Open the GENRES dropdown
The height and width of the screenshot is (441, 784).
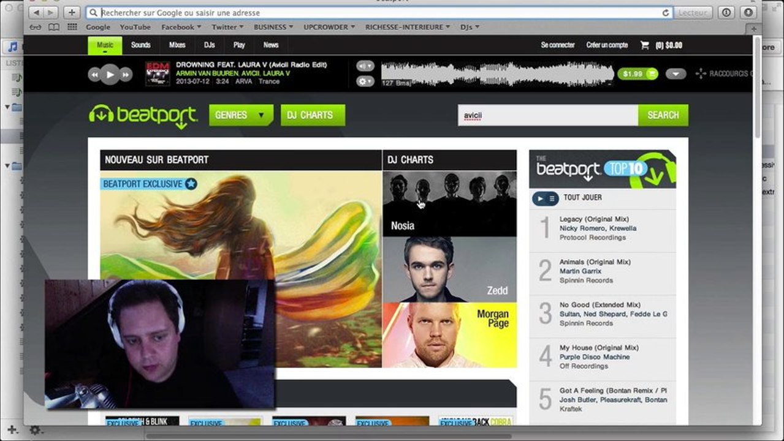241,115
